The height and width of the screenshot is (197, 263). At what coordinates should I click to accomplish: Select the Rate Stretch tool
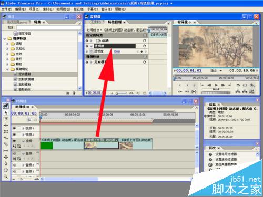click(x=6, y=138)
